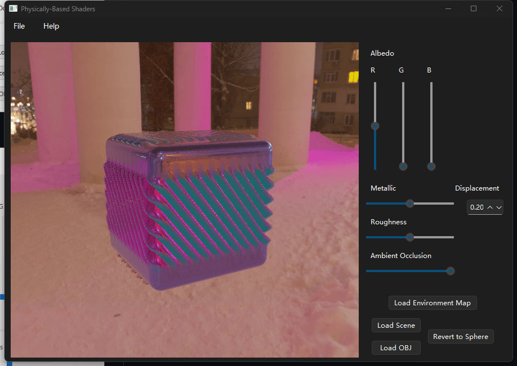Click the Revert to Sphere button
517x366 pixels.
[x=461, y=336]
